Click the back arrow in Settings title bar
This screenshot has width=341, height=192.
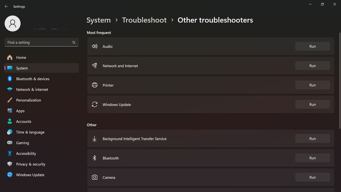click(6, 7)
